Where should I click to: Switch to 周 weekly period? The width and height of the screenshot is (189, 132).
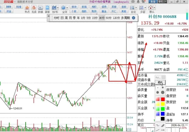(x=66, y=18)
